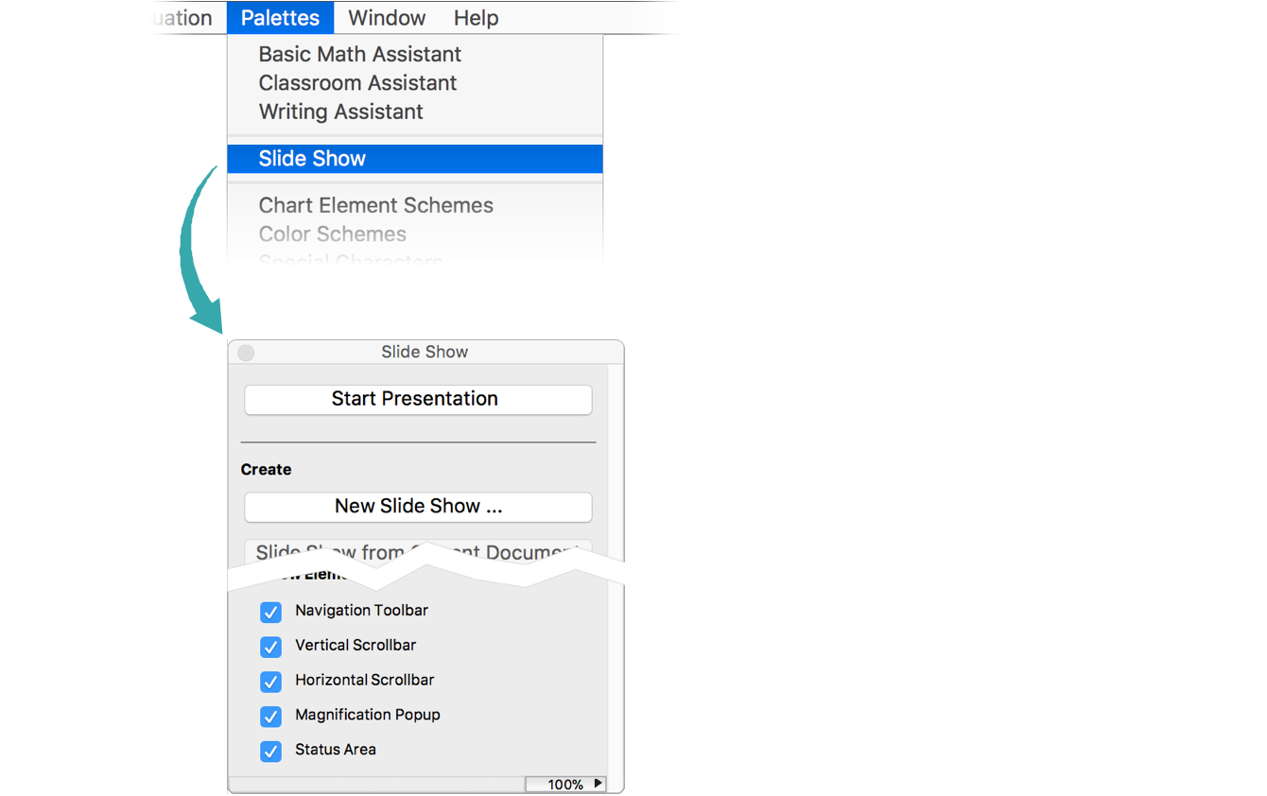The height and width of the screenshot is (796, 1267).
Task: Click the palette's horizontal scrollbar track
Action: click(x=376, y=785)
